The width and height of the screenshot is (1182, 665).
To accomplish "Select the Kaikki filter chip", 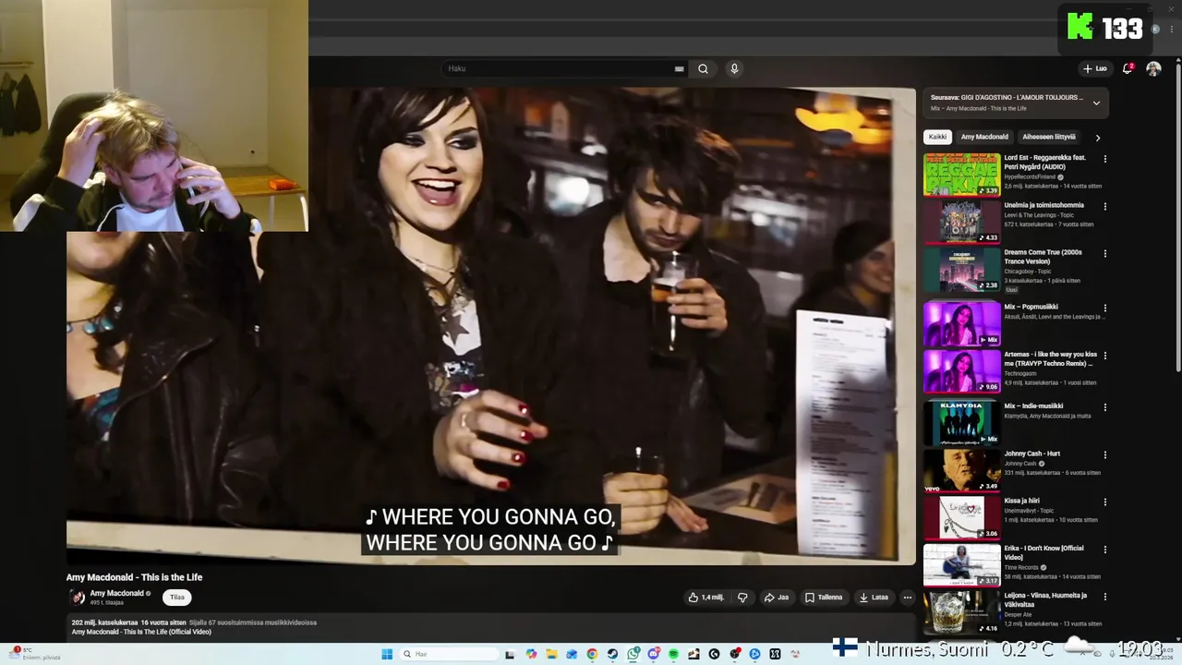I will pyautogui.click(x=937, y=137).
